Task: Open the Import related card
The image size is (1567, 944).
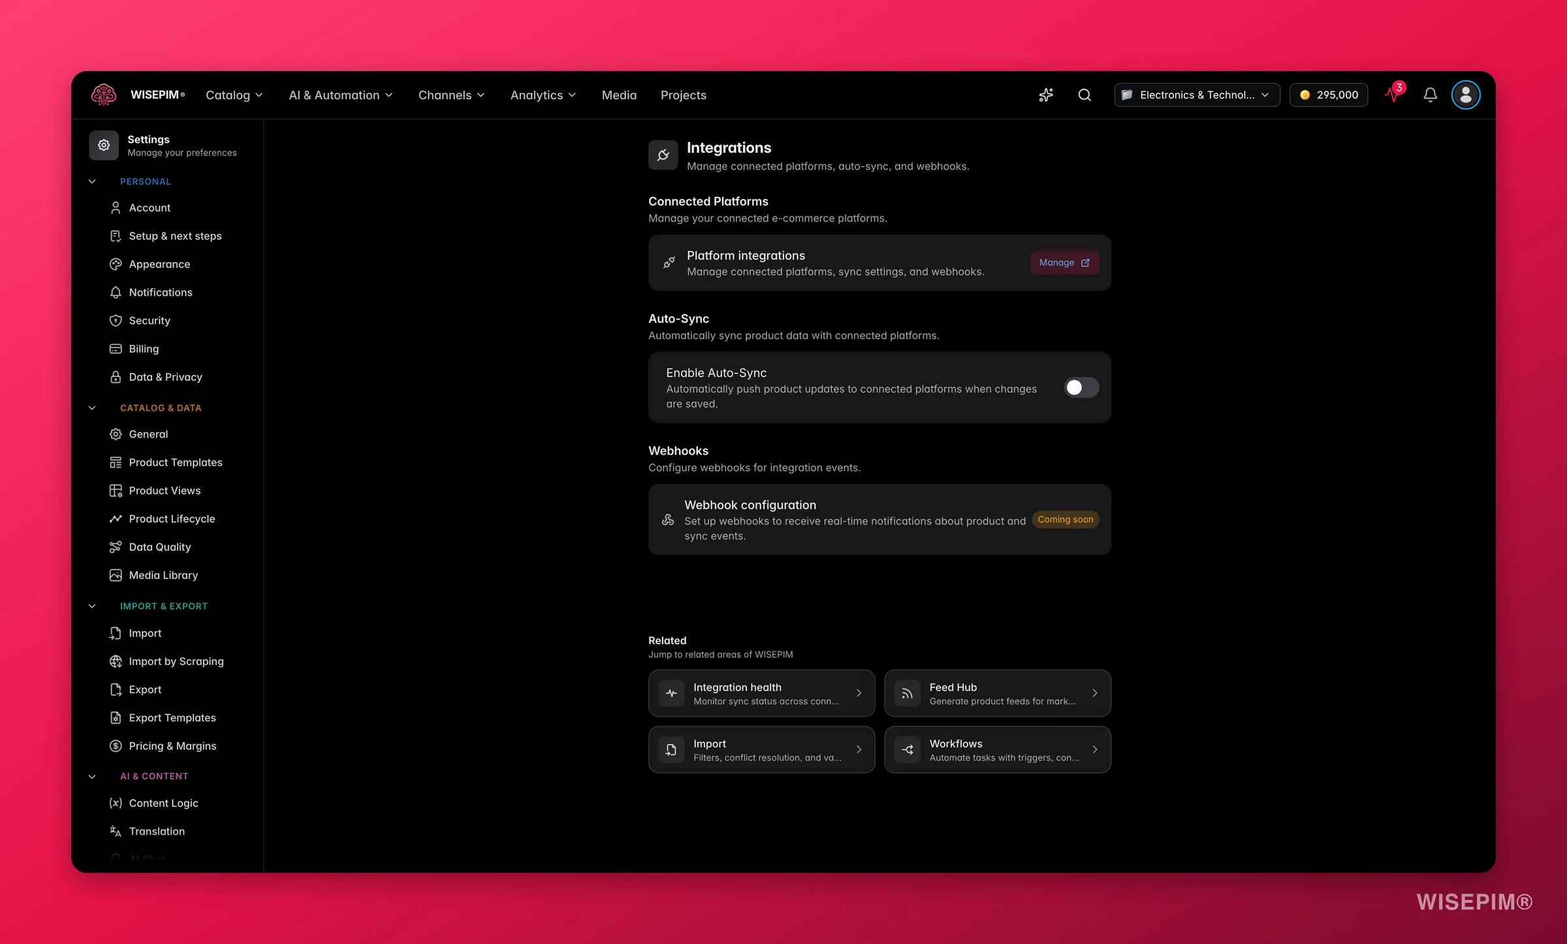Action: [761, 749]
